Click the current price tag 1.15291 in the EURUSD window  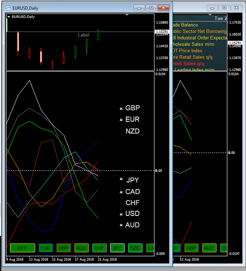click(162, 32)
